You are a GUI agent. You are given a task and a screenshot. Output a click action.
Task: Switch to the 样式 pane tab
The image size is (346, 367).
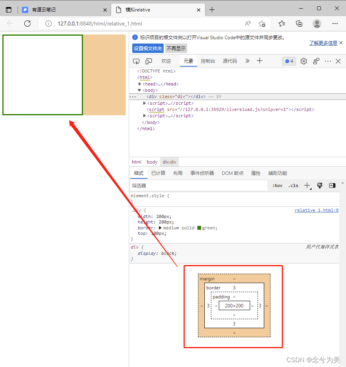[x=139, y=173]
